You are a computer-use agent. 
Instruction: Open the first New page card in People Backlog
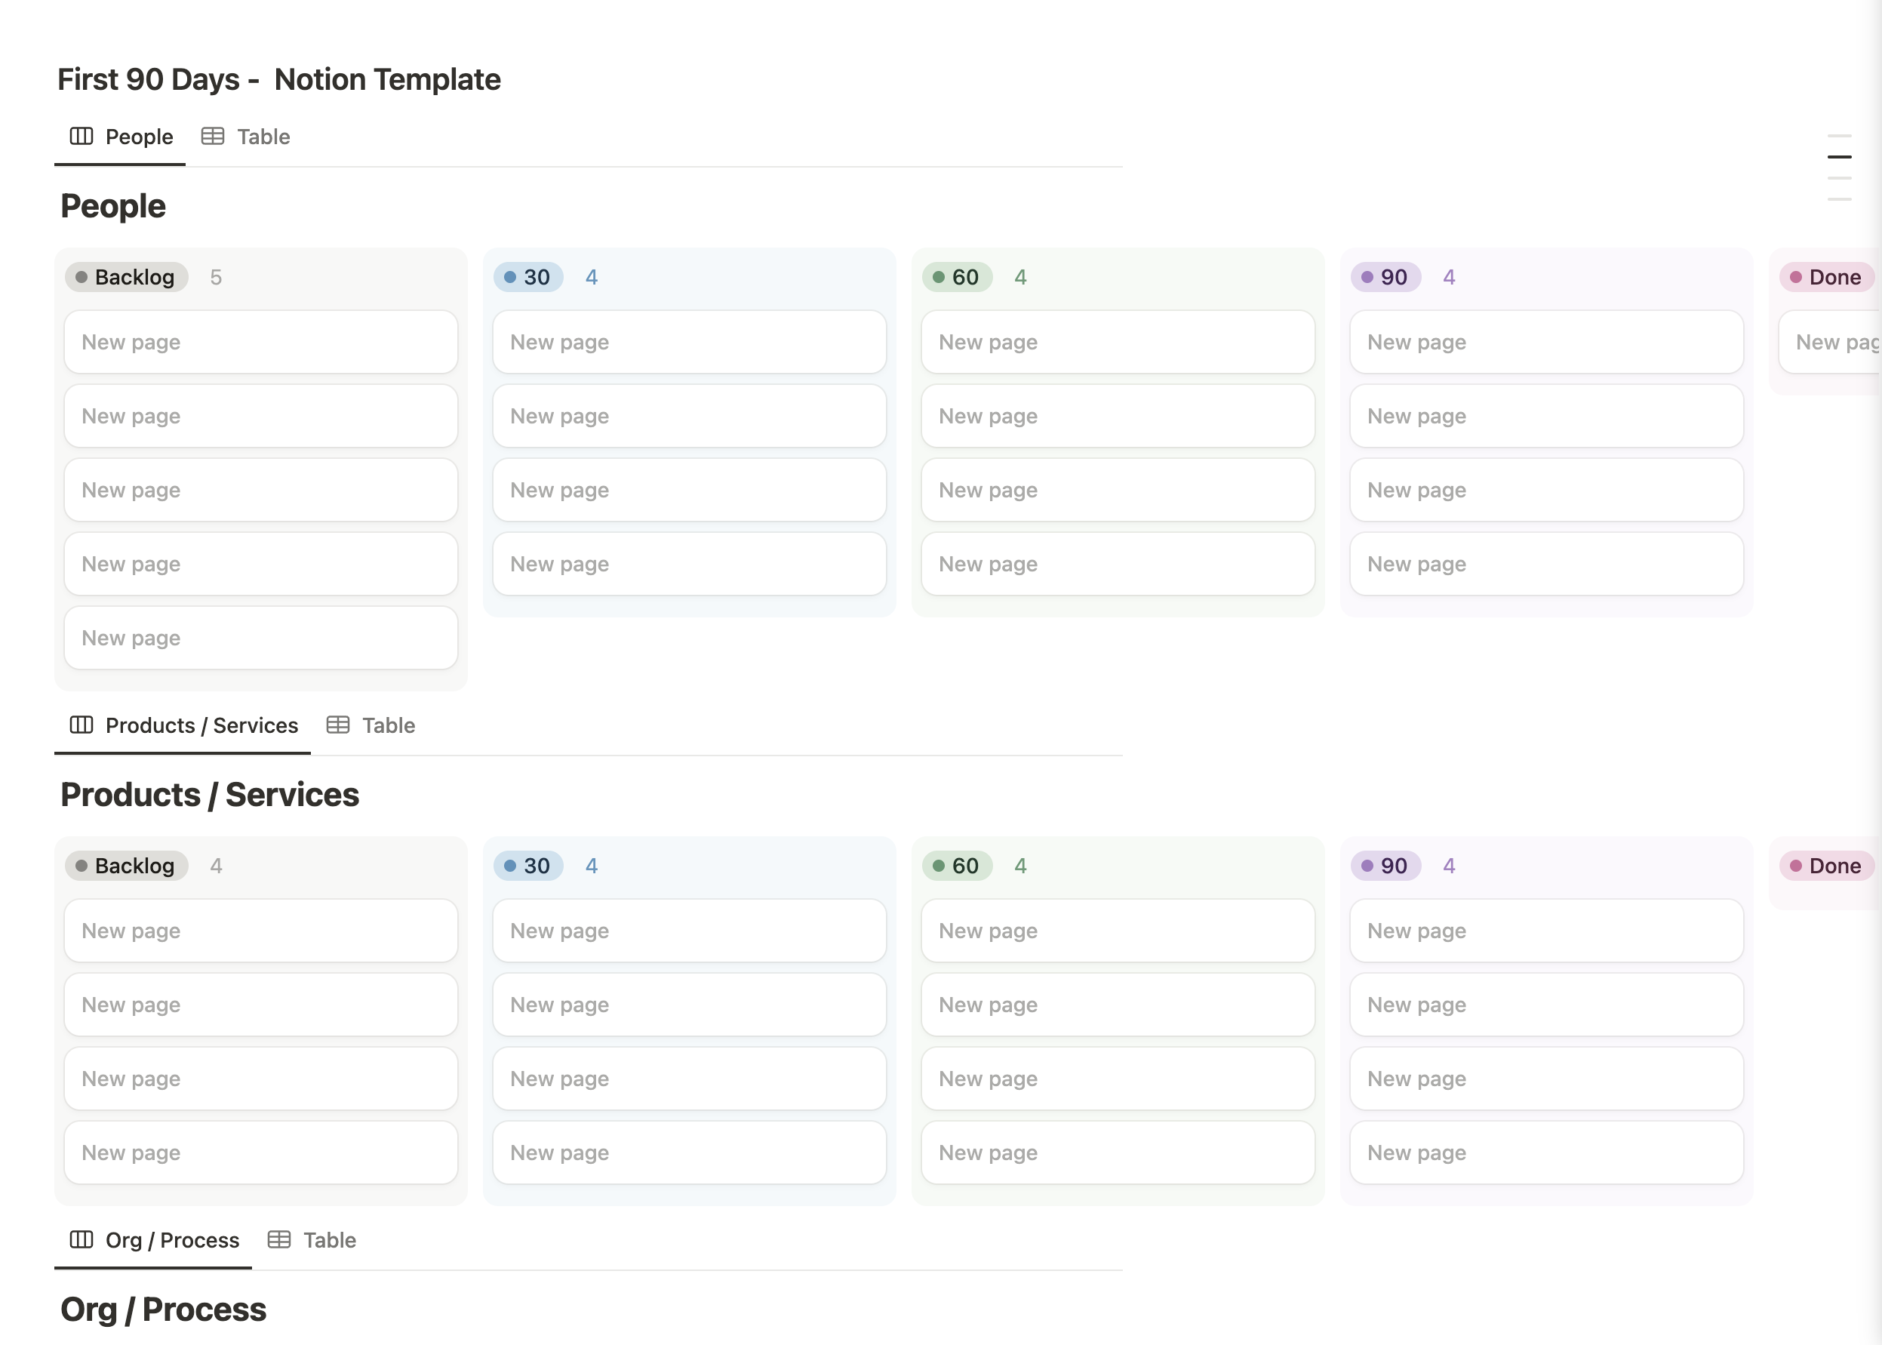[261, 342]
